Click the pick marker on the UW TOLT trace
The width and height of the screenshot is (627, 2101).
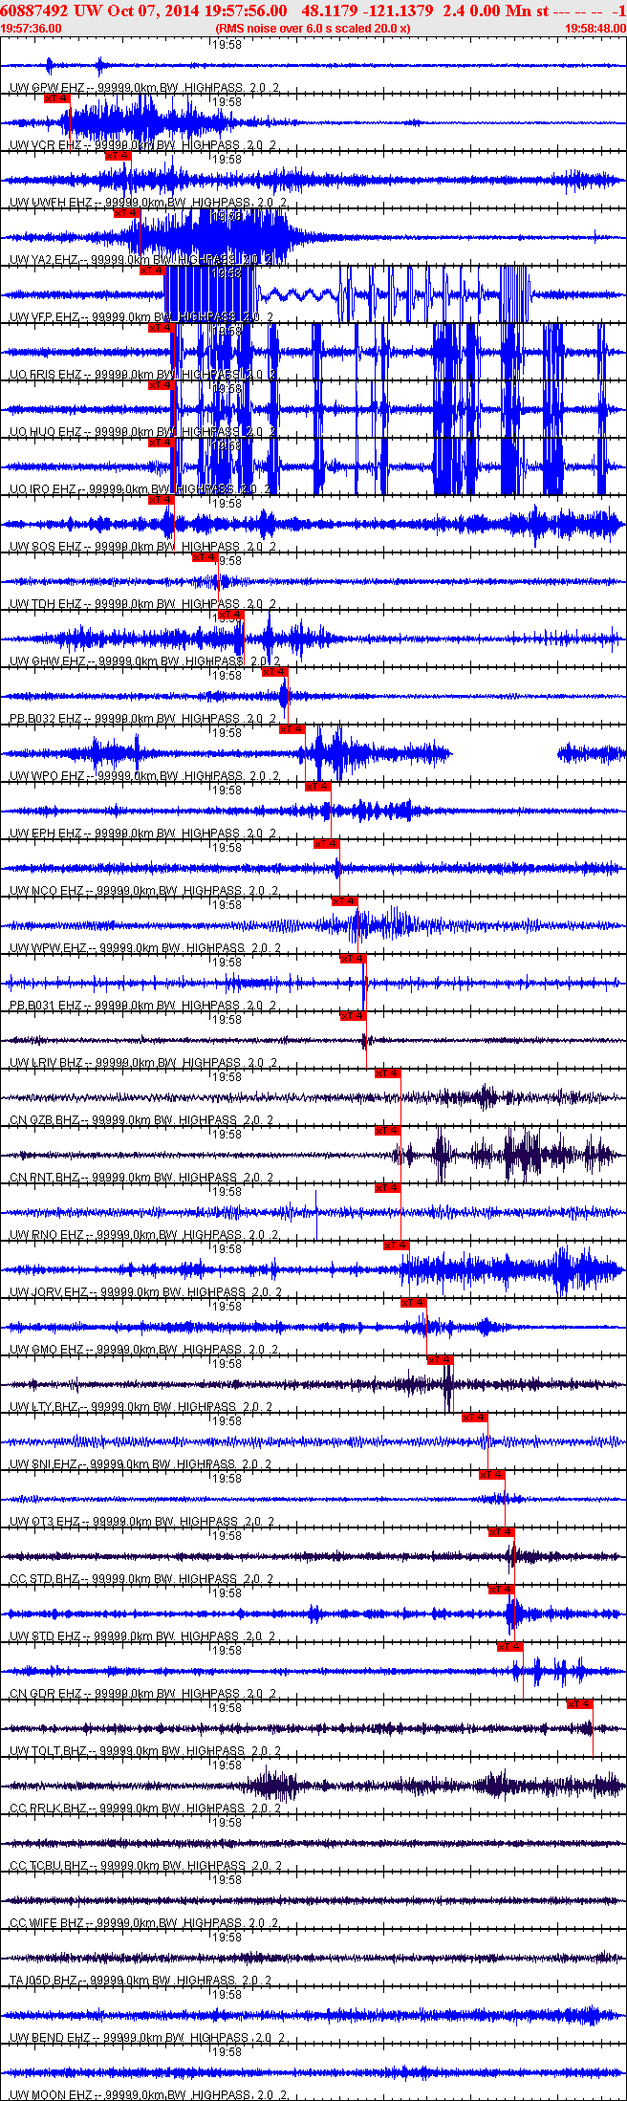tap(579, 1704)
